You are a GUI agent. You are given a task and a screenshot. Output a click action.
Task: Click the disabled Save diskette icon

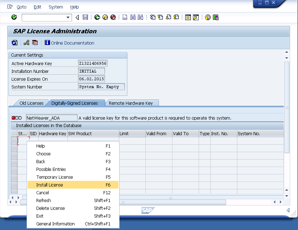(85, 17)
